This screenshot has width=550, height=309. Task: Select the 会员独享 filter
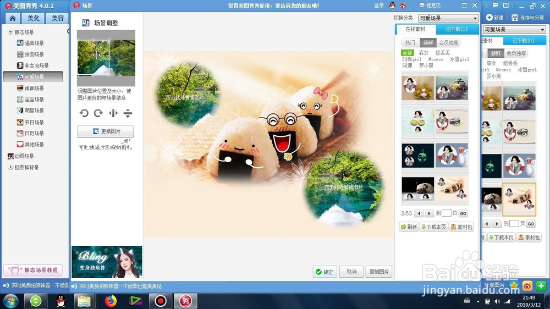point(449,43)
